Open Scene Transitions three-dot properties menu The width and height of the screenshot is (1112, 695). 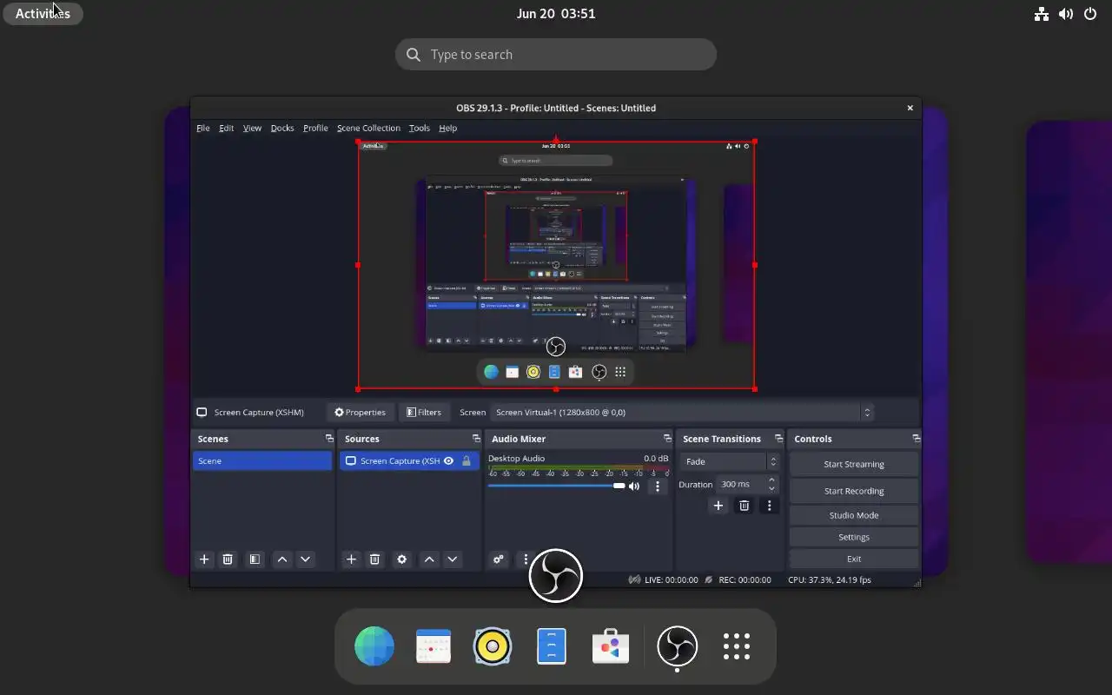(x=769, y=506)
